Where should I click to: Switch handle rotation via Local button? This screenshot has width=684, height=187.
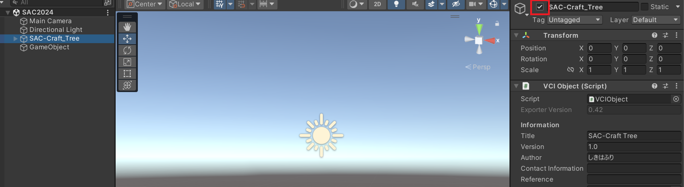[185, 4]
